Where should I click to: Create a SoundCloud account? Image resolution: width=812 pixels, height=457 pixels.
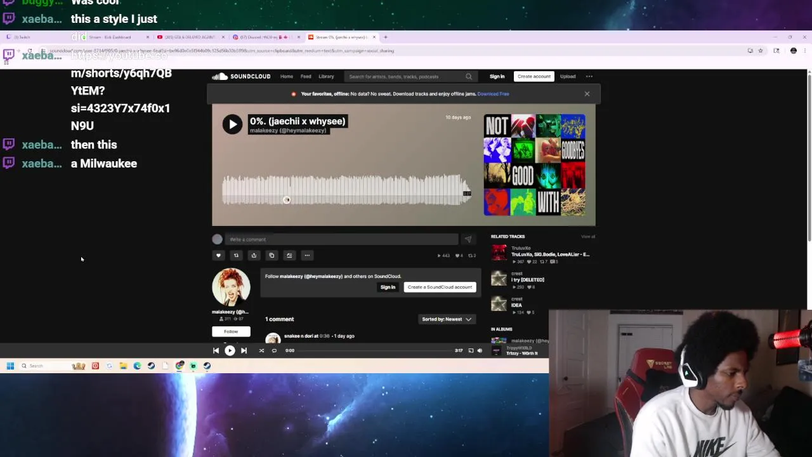click(x=440, y=287)
